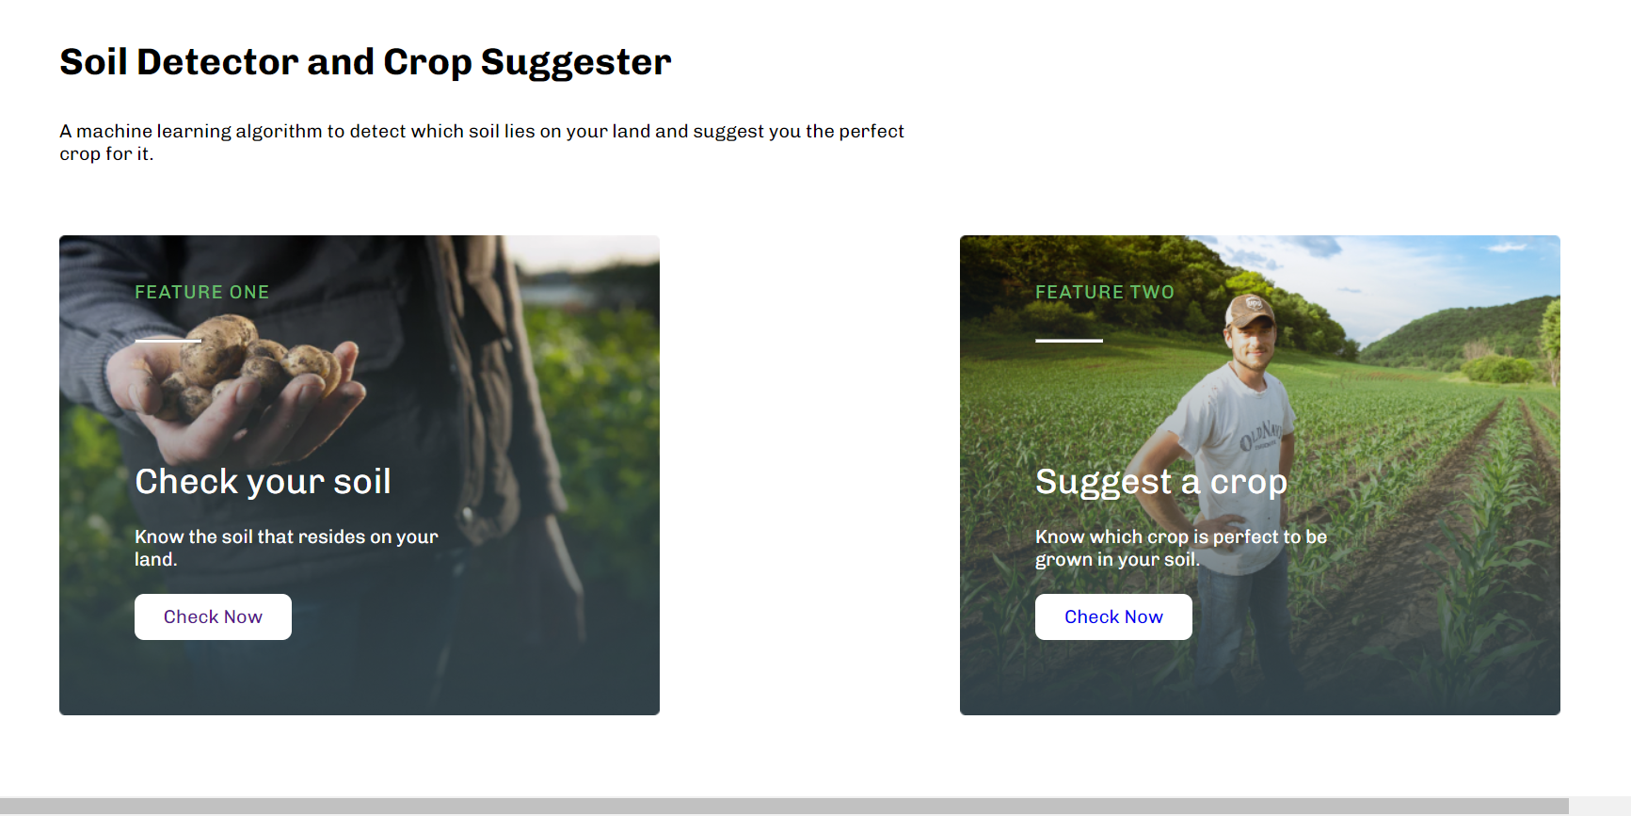Click the white divider line under FEATURE TWO

point(1069,341)
